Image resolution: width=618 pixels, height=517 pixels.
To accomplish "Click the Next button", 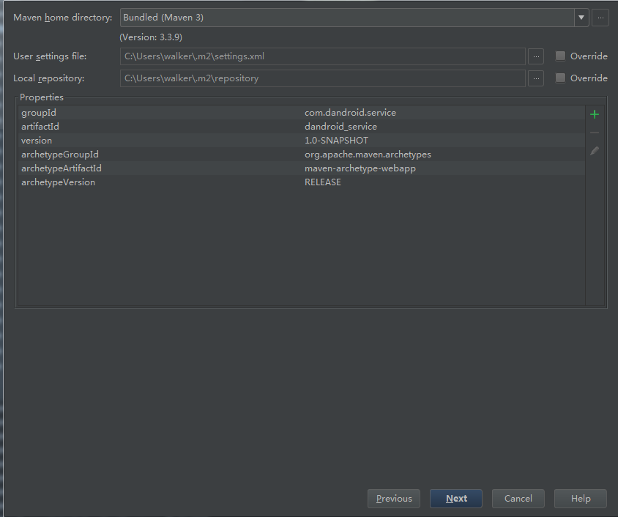I will 456,499.
